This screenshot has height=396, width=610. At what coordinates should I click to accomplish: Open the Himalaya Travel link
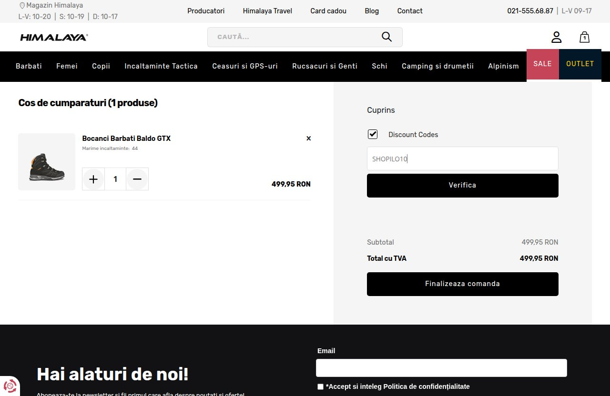[267, 11]
